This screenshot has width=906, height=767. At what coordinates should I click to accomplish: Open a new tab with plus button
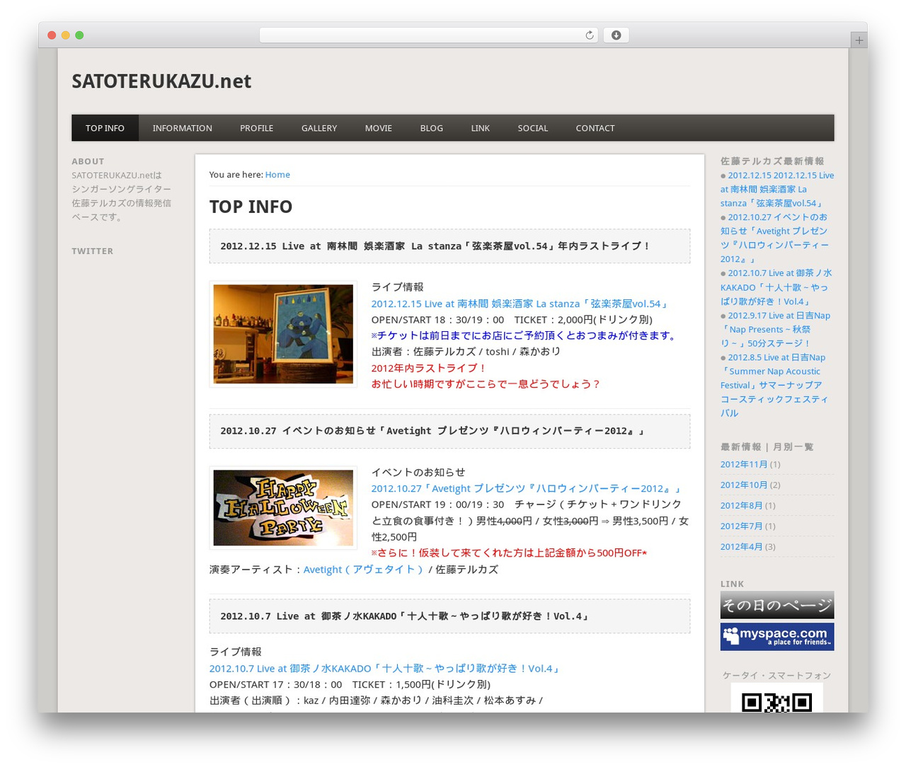tap(859, 40)
